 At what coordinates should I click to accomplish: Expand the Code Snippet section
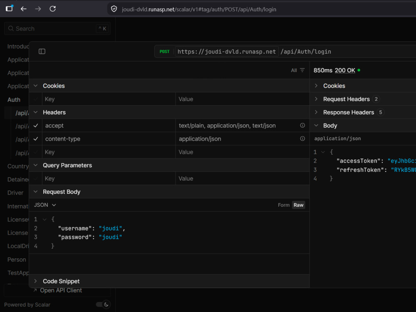click(x=35, y=281)
